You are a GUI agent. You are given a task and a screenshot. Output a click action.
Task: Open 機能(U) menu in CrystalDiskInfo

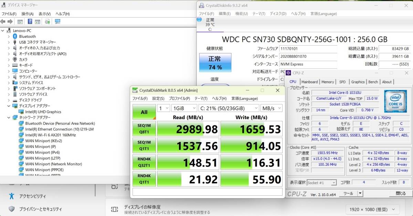[241, 14]
